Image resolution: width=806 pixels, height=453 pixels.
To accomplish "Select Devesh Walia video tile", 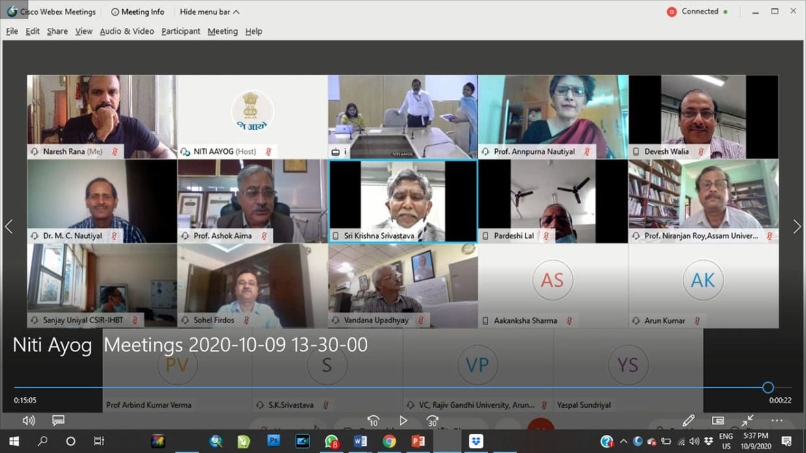I will (703, 117).
